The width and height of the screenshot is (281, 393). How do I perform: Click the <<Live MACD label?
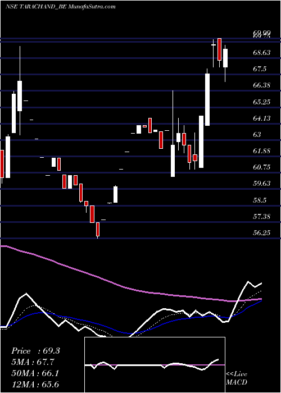point(237,378)
